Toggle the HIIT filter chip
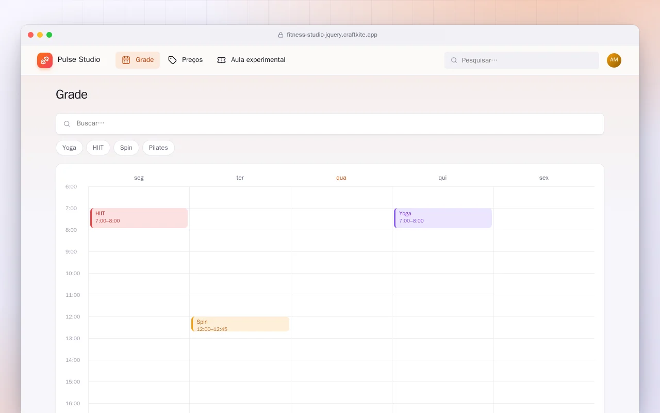Screen dimensions: 660x413 tap(98, 148)
